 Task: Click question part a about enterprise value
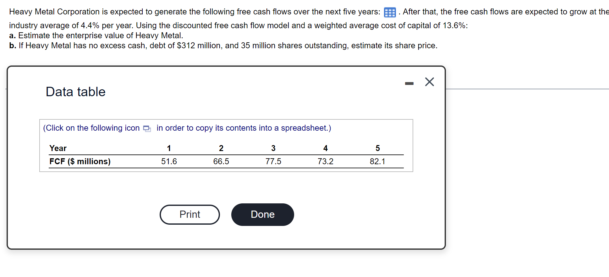[x=96, y=35]
